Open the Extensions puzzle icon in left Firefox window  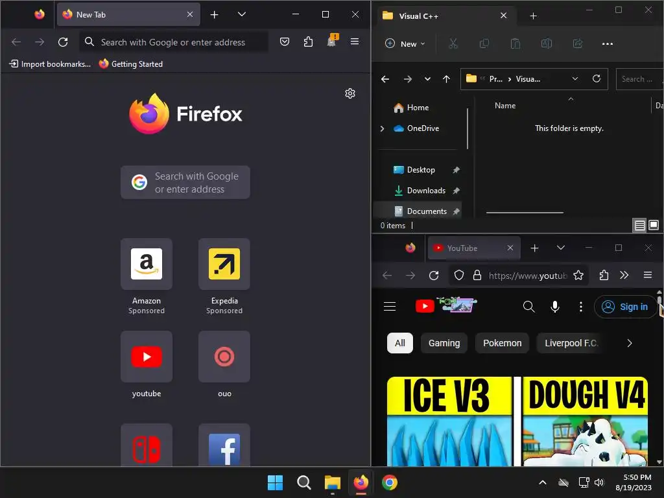(x=308, y=41)
